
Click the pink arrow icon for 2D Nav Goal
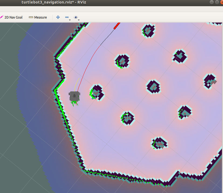(x=2, y=17)
